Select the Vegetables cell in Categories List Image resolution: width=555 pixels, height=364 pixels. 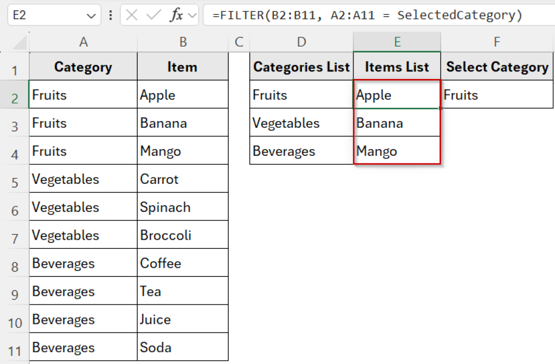[x=301, y=123]
